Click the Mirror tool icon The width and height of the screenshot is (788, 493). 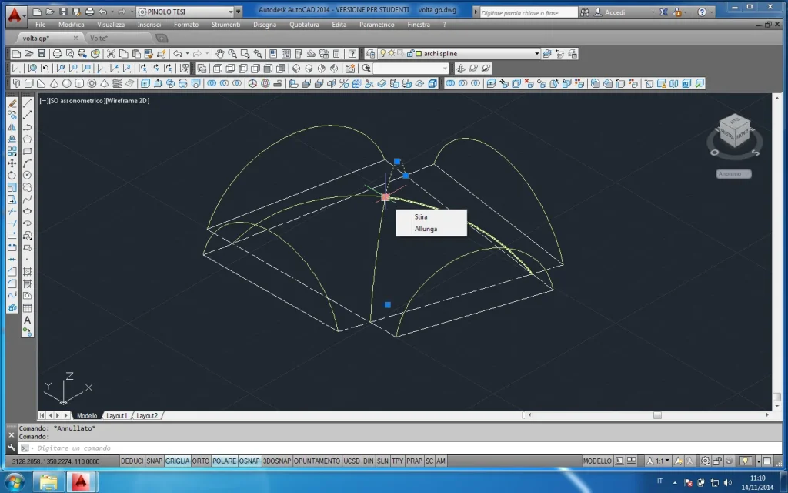pos(12,127)
